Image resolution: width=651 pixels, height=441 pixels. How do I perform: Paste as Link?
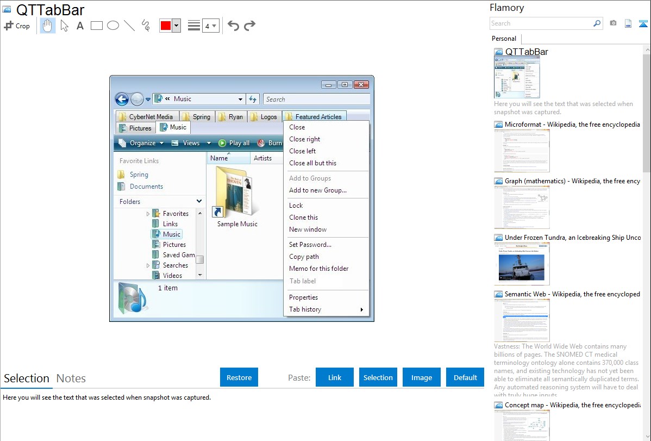[335, 377]
